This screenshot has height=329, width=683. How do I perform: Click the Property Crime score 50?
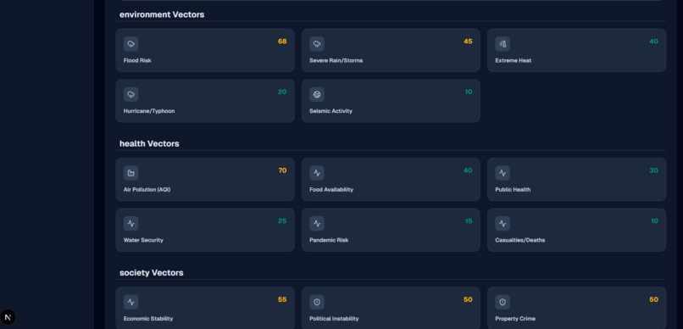pyautogui.click(x=653, y=299)
